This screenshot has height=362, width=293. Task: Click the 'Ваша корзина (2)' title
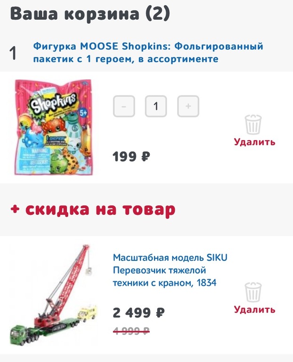click(x=90, y=14)
